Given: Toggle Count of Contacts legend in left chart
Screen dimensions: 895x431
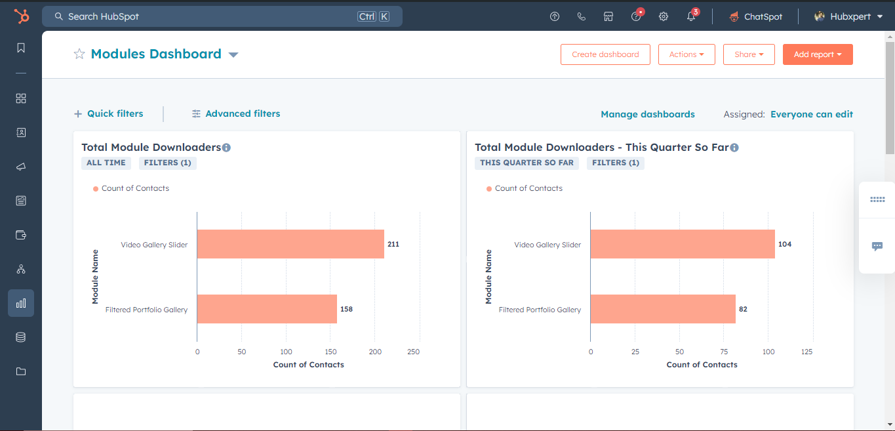Looking at the screenshot, I should pos(131,188).
